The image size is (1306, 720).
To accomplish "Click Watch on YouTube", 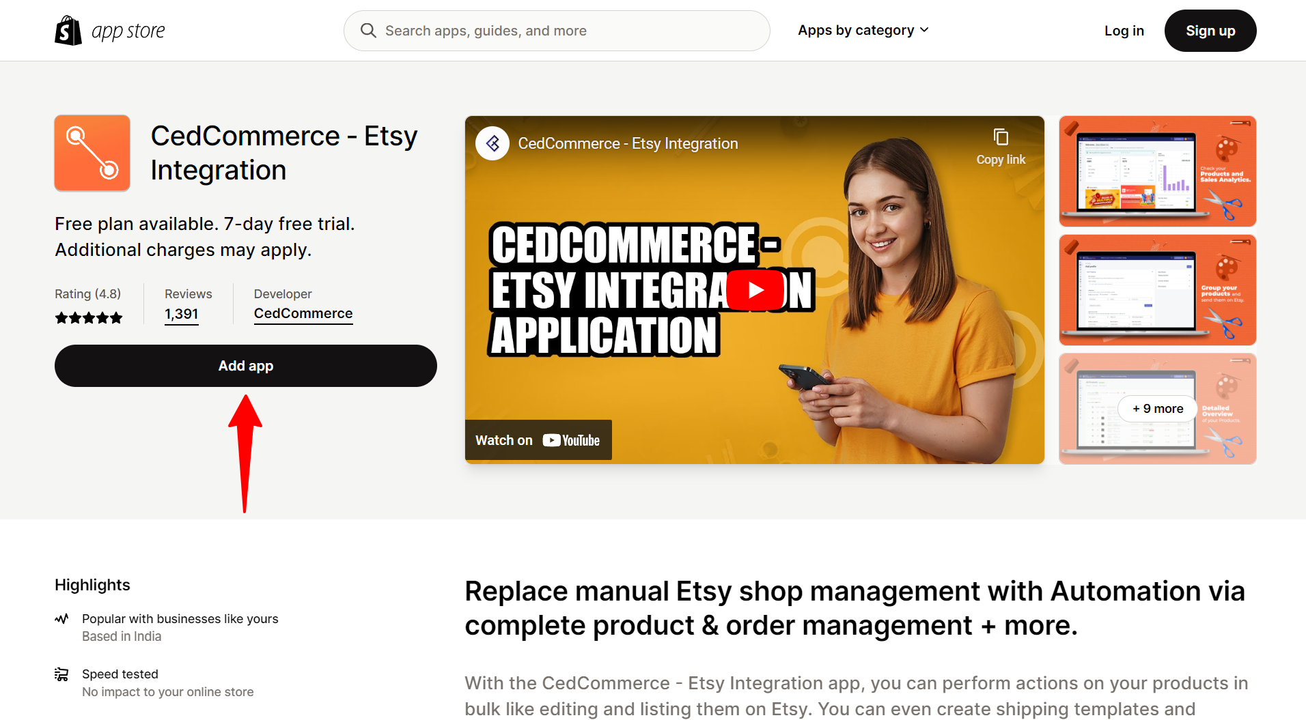I will pyautogui.click(x=538, y=440).
